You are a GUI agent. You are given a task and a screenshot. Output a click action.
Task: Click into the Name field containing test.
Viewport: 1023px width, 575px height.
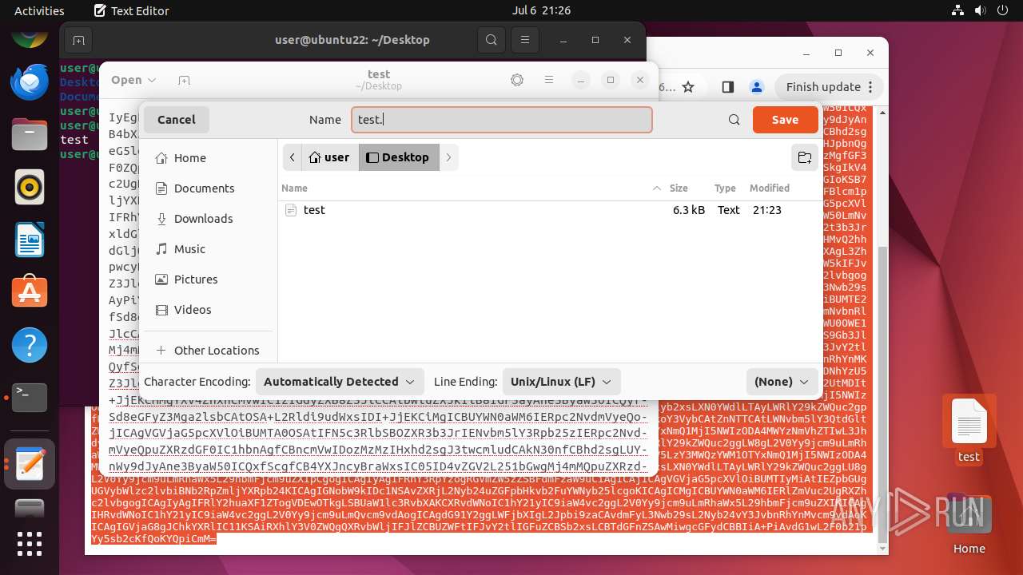click(x=502, y=120)
